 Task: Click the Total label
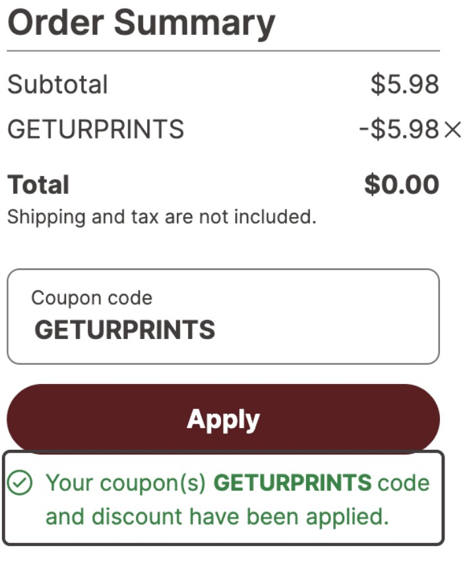tap(37, 184)
